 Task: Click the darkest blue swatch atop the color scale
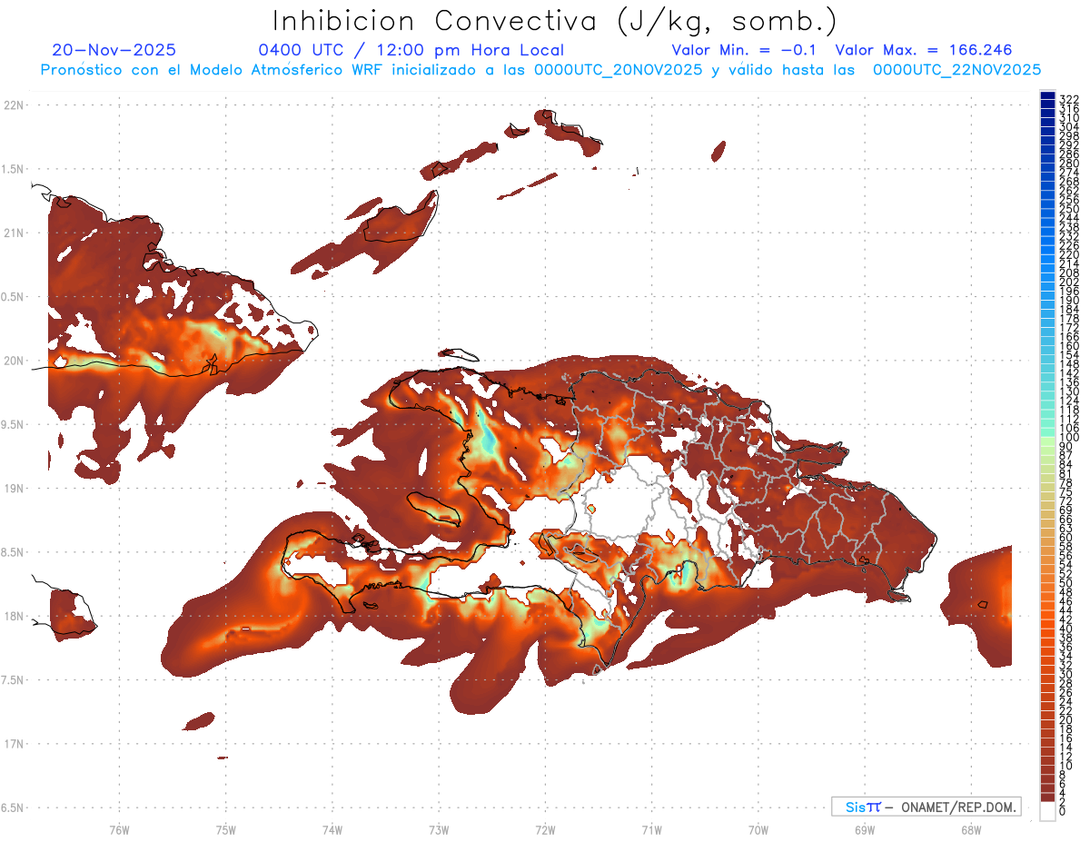pos(1047,96)
